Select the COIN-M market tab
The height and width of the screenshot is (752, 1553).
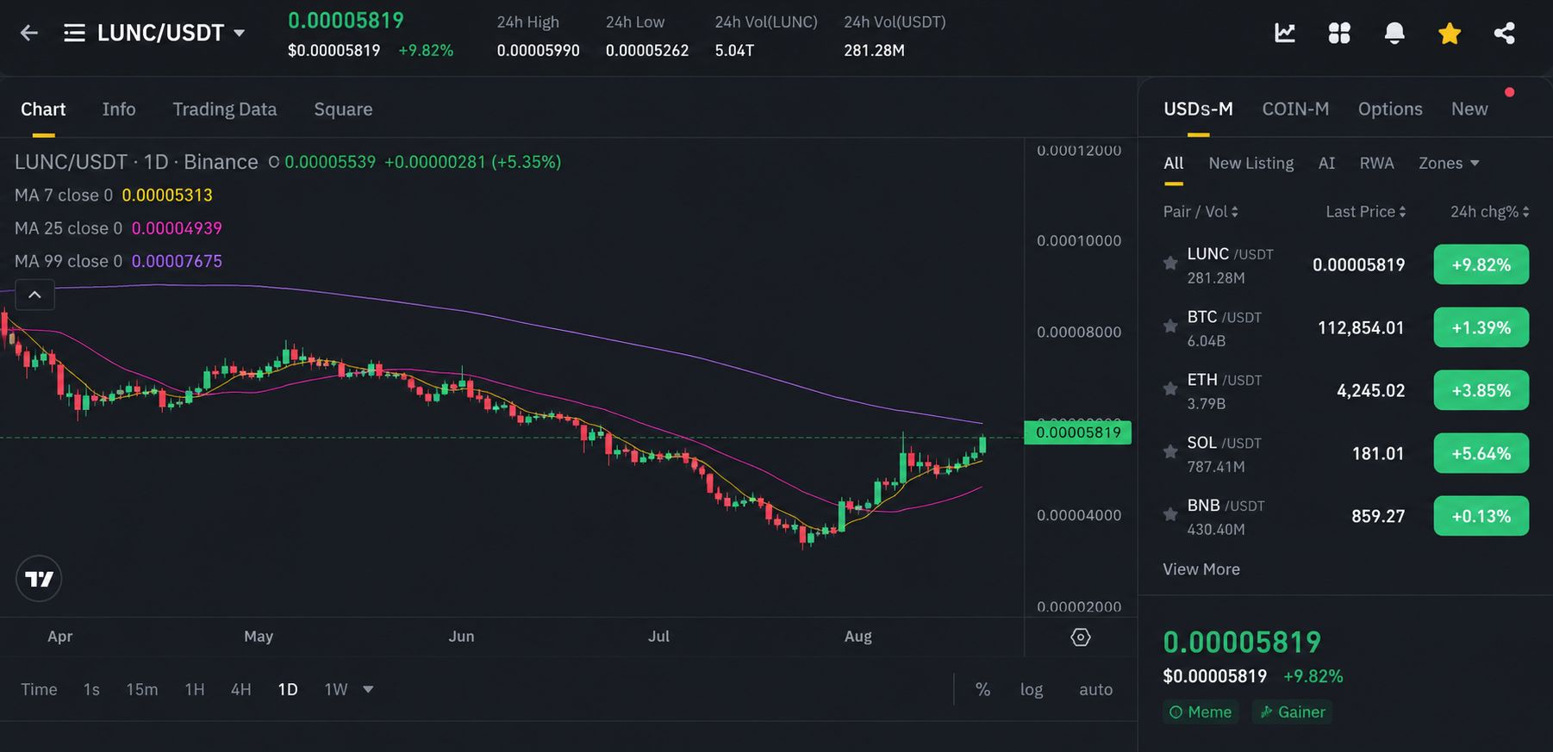coord(1295,109)
